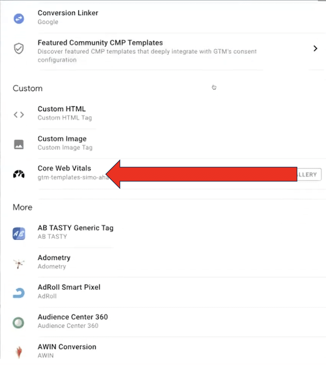Viewport: 326px width, 365px height.
Task: Select the Custom HTML code icon
Action: [x=19, y=115]
